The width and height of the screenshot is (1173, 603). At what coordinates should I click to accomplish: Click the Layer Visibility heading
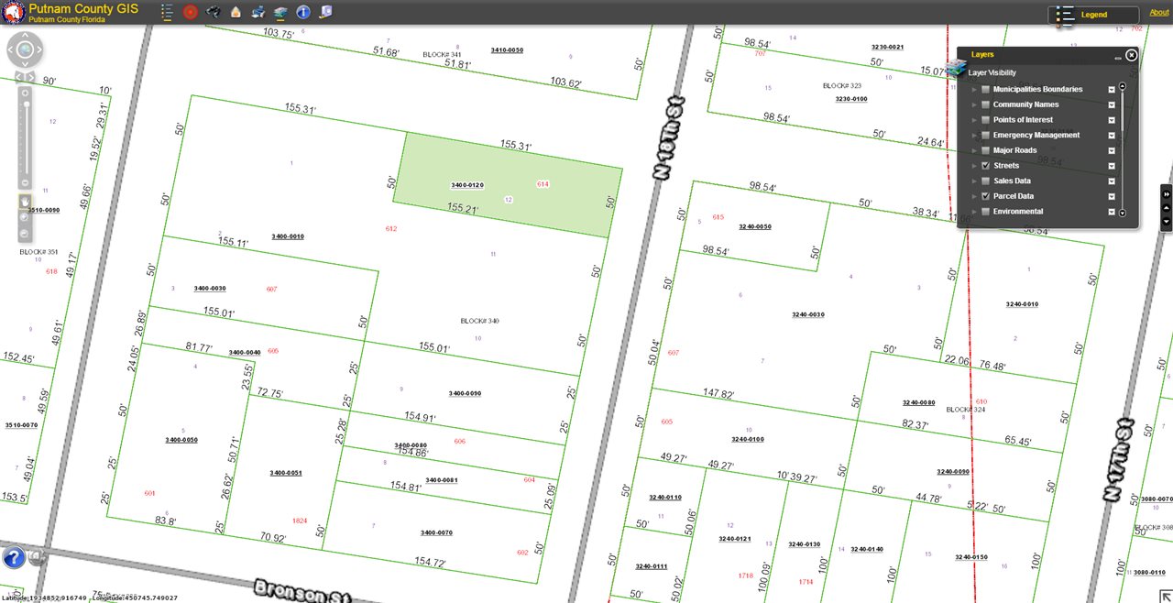(x=992, y=73)
